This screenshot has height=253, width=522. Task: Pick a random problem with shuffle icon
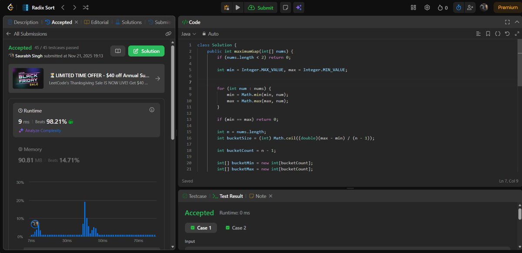[x=86, y=7]
